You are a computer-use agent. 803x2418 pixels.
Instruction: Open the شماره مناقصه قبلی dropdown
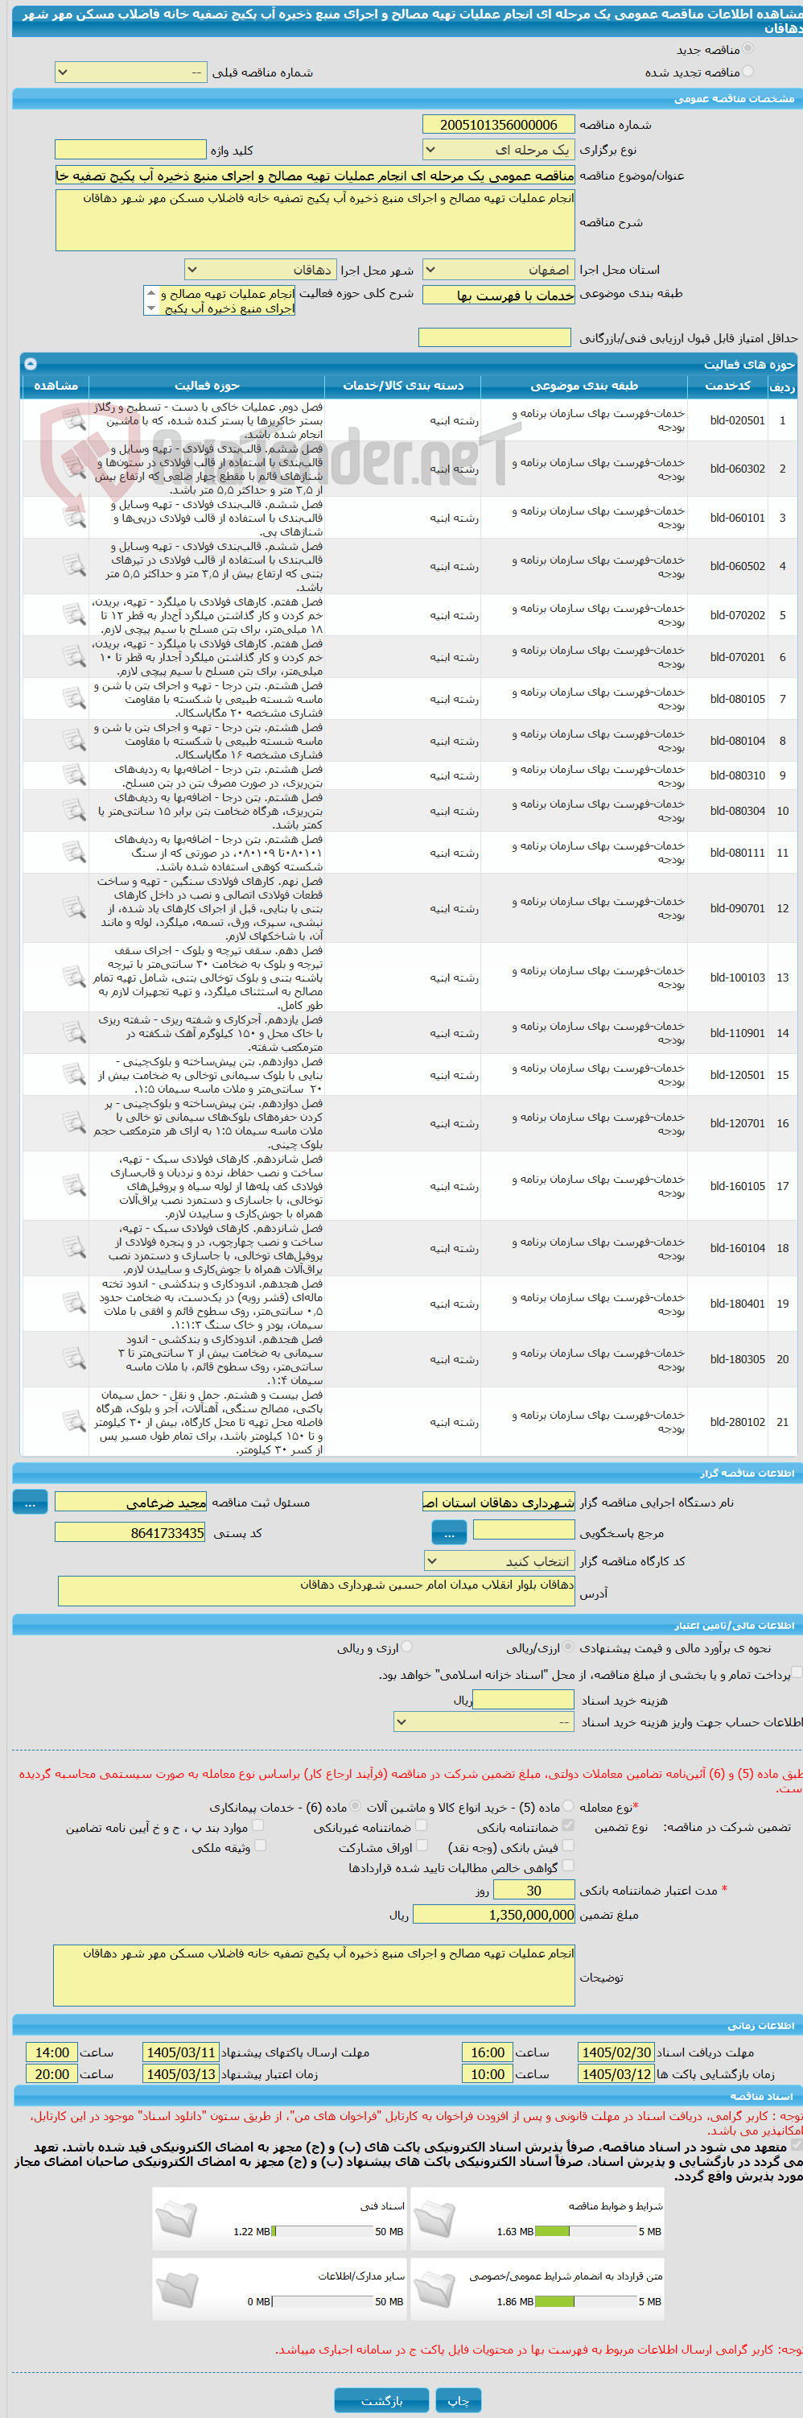tap(130, 72)
